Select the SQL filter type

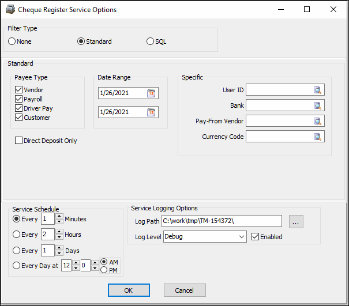151,41
